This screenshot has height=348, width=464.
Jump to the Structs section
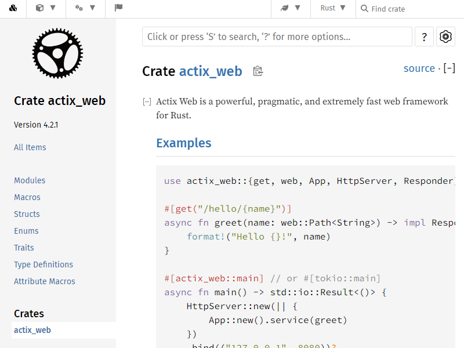(x=27, y=214)
